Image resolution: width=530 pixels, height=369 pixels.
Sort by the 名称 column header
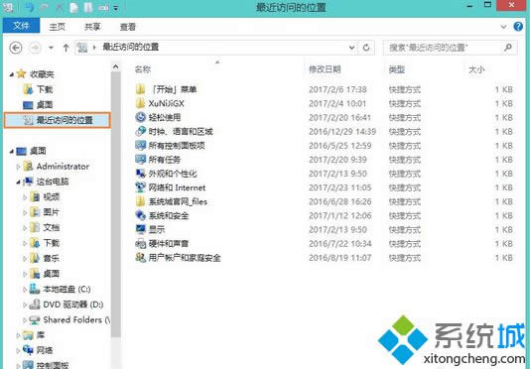coord(143,69)
